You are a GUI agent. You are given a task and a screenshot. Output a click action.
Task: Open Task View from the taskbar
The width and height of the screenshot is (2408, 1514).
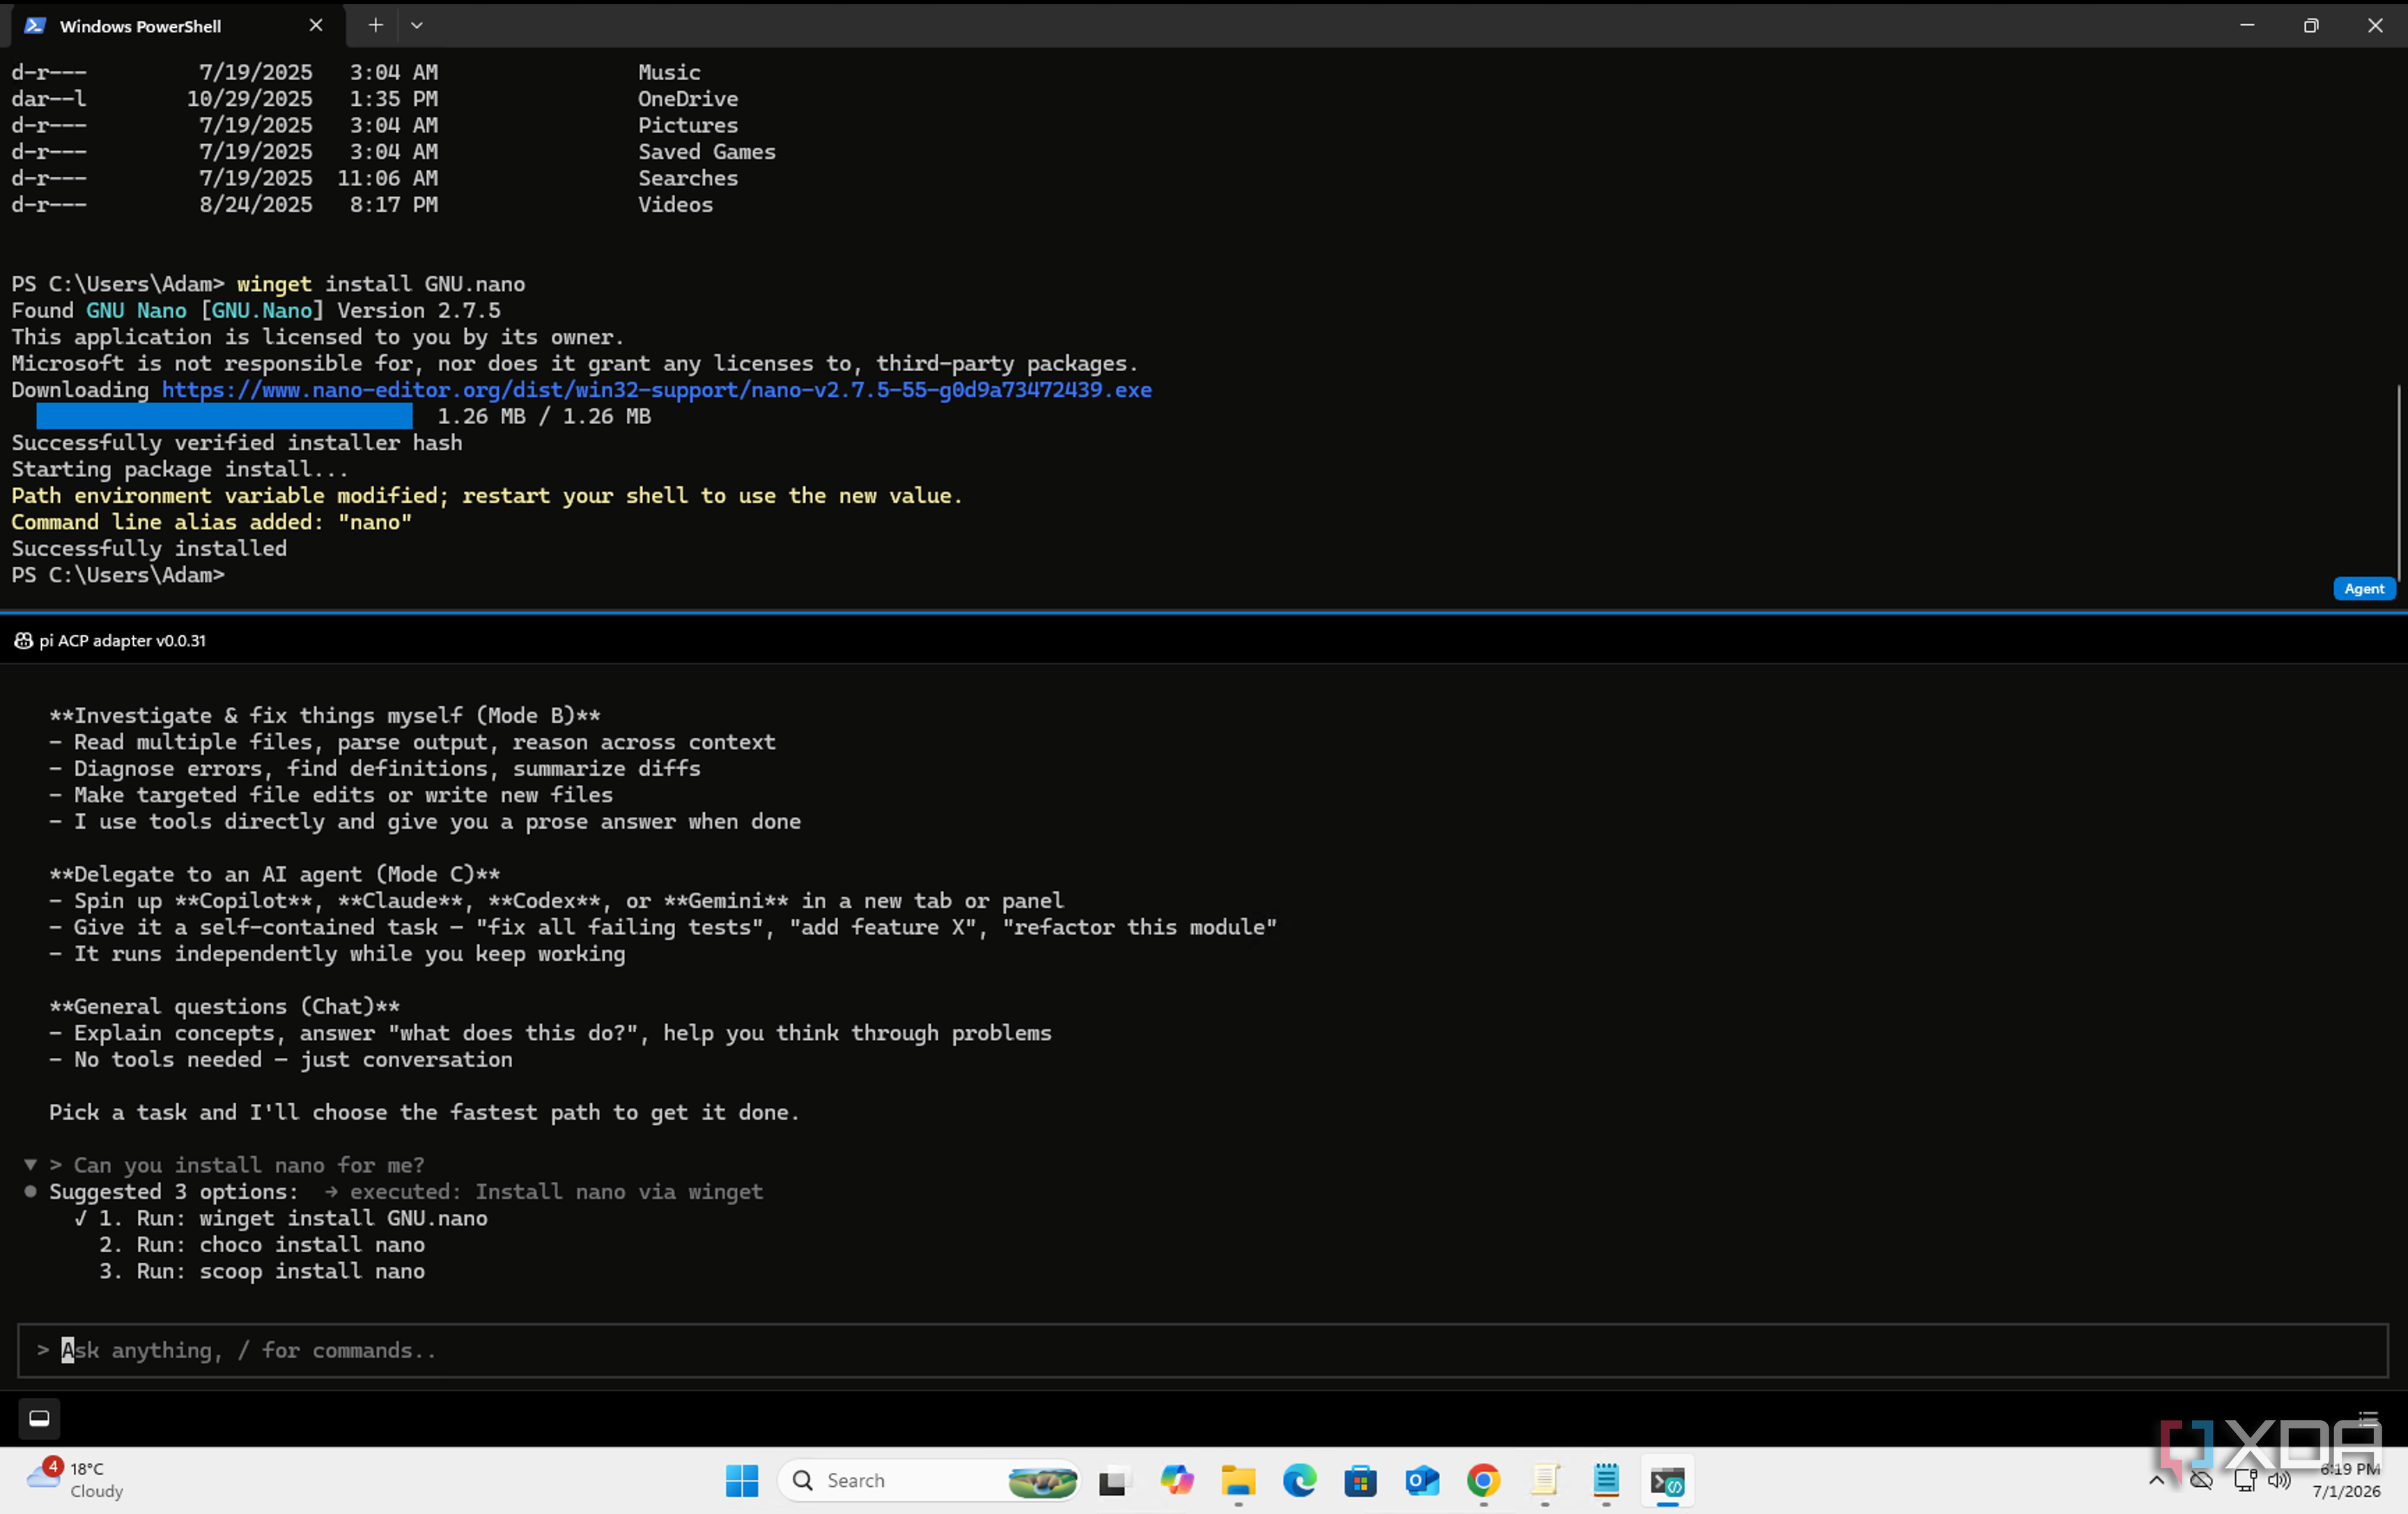coord(1113,1480)
